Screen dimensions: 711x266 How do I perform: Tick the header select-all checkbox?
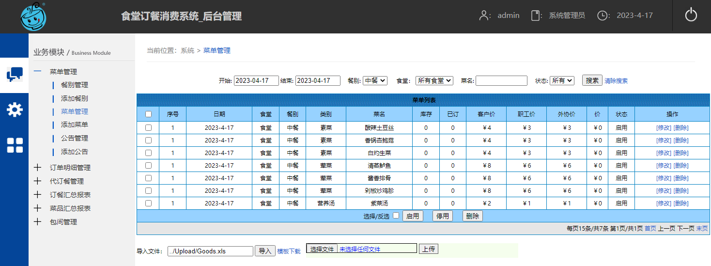point(148,114)
